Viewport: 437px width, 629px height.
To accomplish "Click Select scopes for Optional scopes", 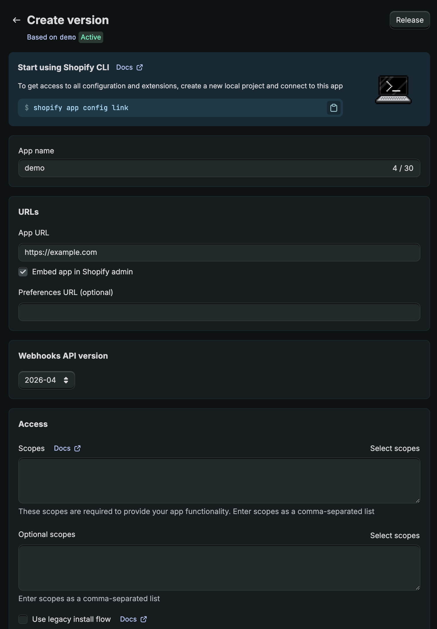I will [395, 536].
